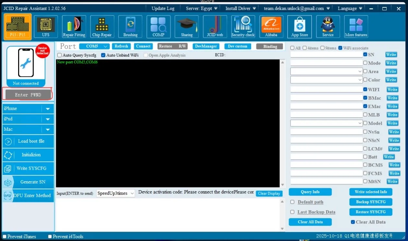Click the Restore SYSCFG button
Image resolution: width=408 pixels, height=241 pixels.
pos(371,212)
